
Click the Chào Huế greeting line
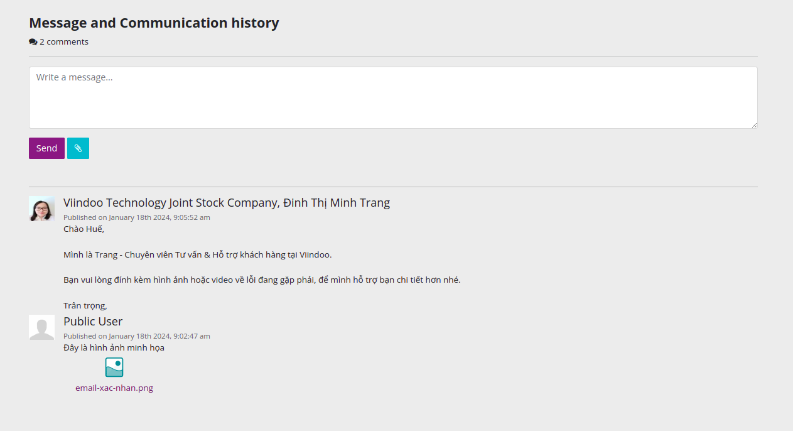coord(84,229)
